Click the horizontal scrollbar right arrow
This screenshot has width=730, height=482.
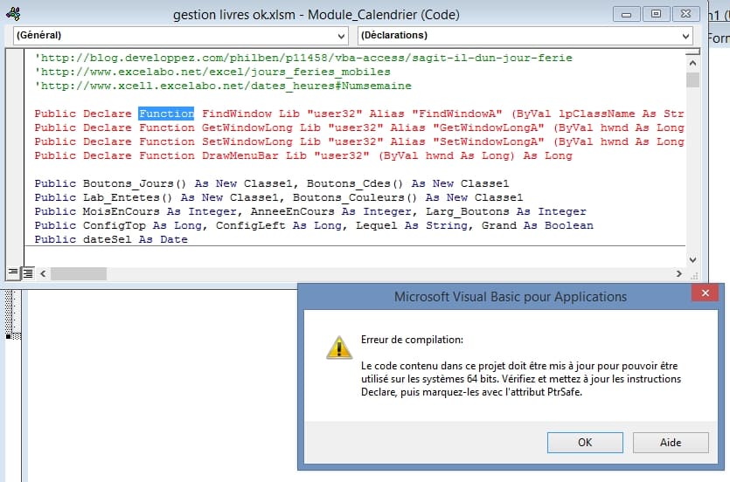pyautogui.click(x=678, y=273)
